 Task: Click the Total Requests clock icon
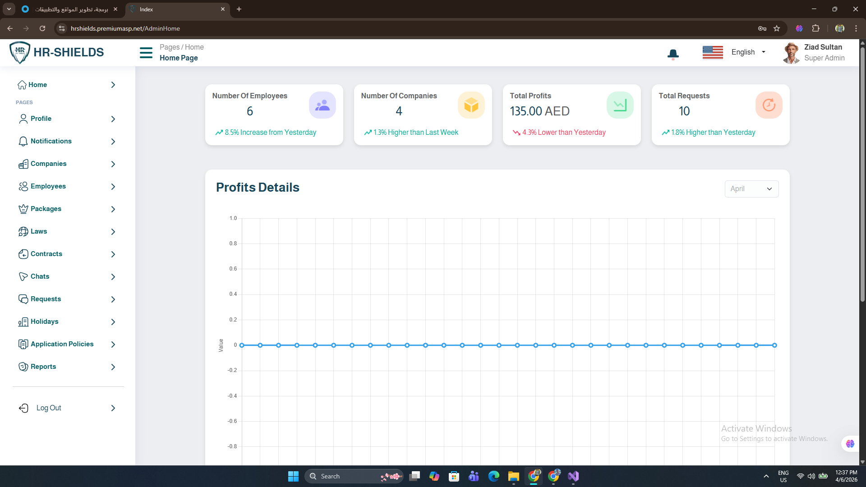click(x=769, y=105)
